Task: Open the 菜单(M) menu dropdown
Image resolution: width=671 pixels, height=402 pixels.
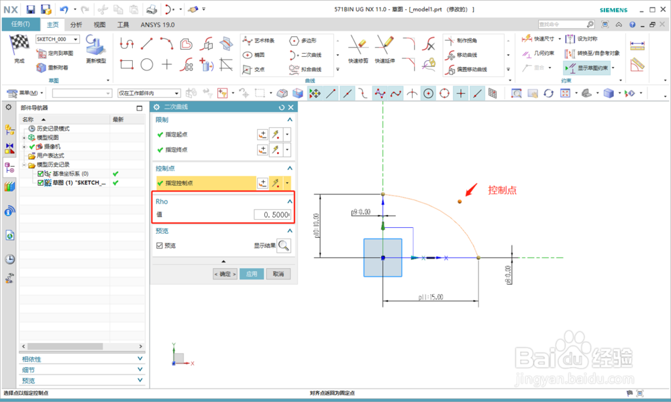Action: [x=25, y=93]
